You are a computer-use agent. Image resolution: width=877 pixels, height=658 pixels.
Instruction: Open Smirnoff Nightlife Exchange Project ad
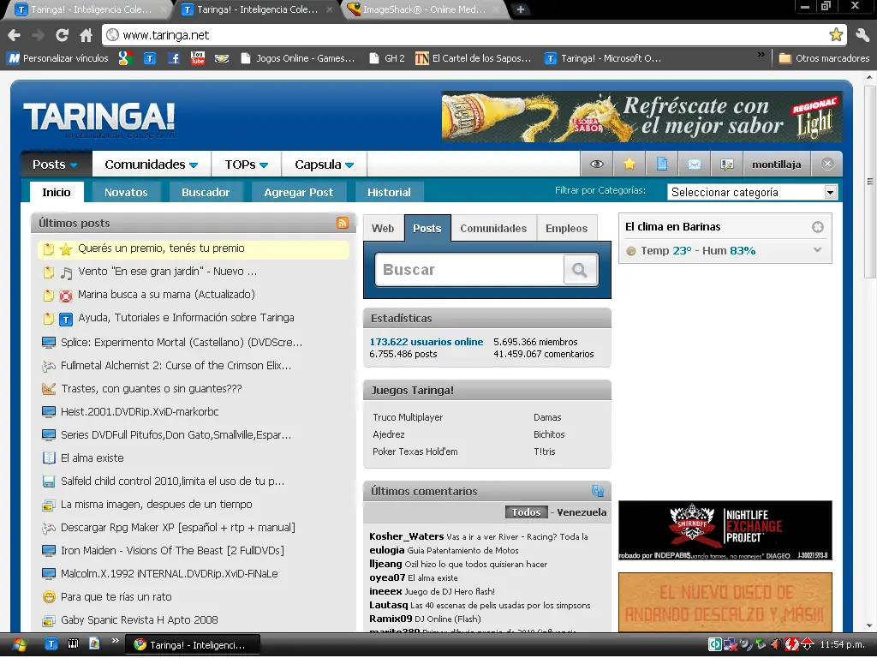click(725, 530)
